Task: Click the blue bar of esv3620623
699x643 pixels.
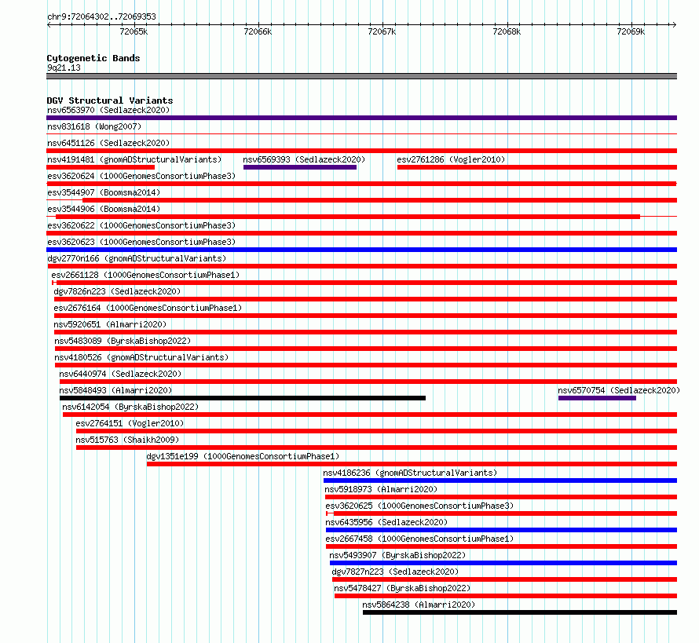Action: pyautogui.click(x=361, y=250)
